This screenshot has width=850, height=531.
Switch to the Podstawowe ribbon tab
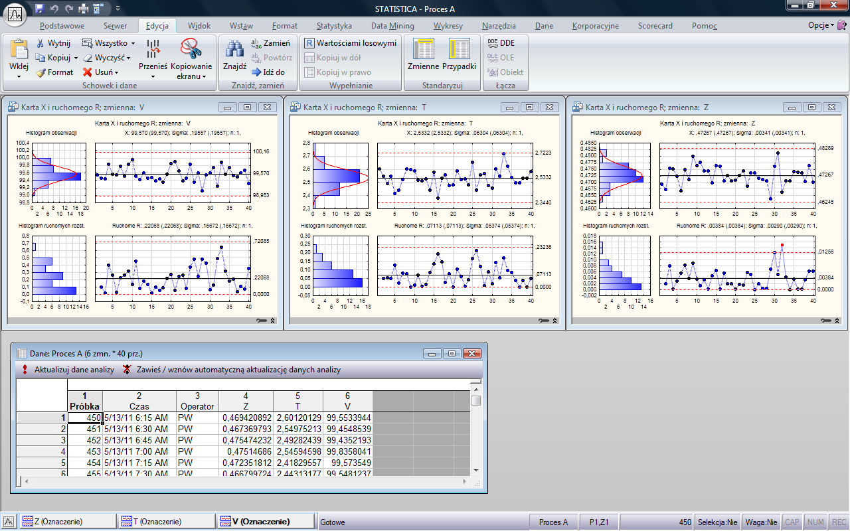click(62, 26)
